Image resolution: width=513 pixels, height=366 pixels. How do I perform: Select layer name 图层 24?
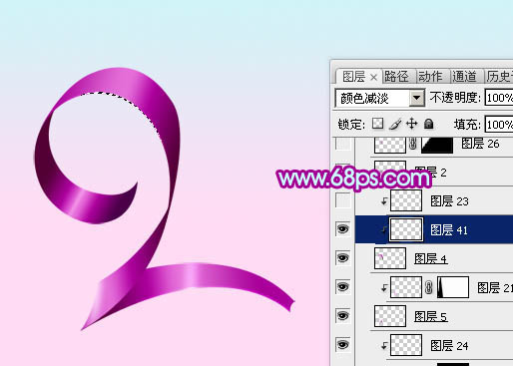(449, 346)
